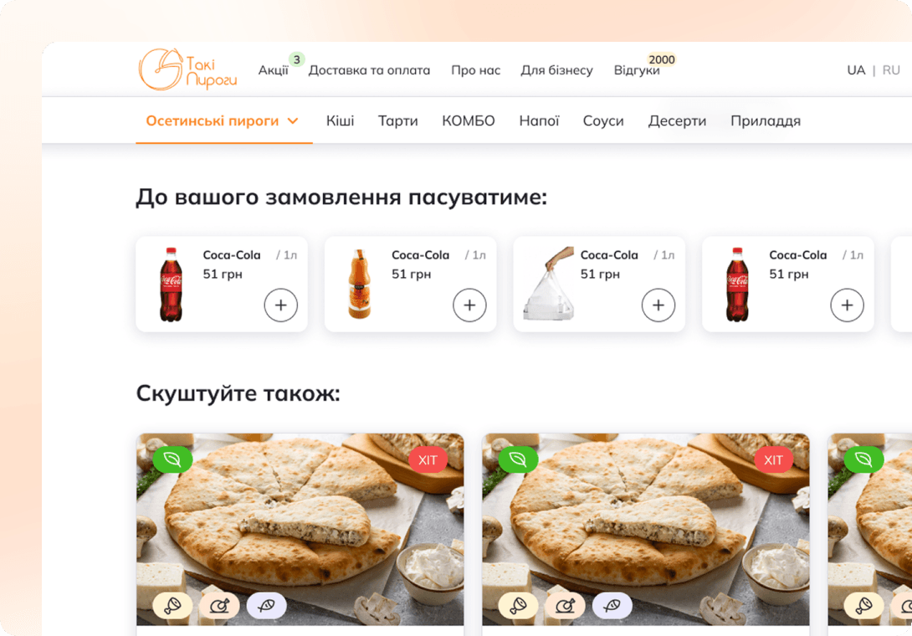The image size is (912, 636).
Task: Open the Кіші category tab
Action: click(x=340, y=121)
